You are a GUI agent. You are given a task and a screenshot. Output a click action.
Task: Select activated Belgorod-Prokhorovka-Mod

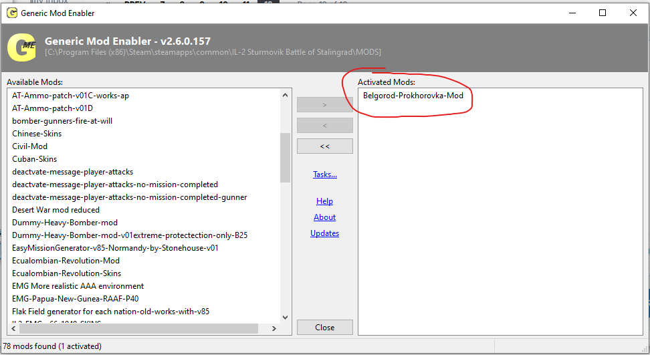coord(413,96)
